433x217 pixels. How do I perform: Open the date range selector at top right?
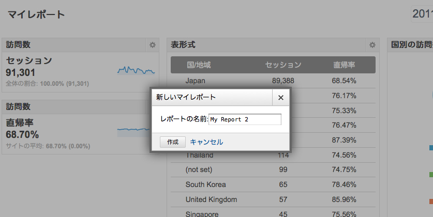coord(422,14)
